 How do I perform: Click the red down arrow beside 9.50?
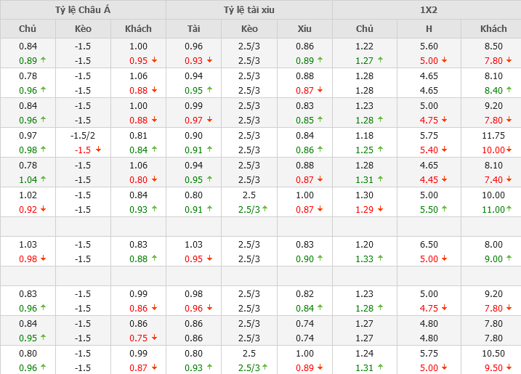[508, 367]
